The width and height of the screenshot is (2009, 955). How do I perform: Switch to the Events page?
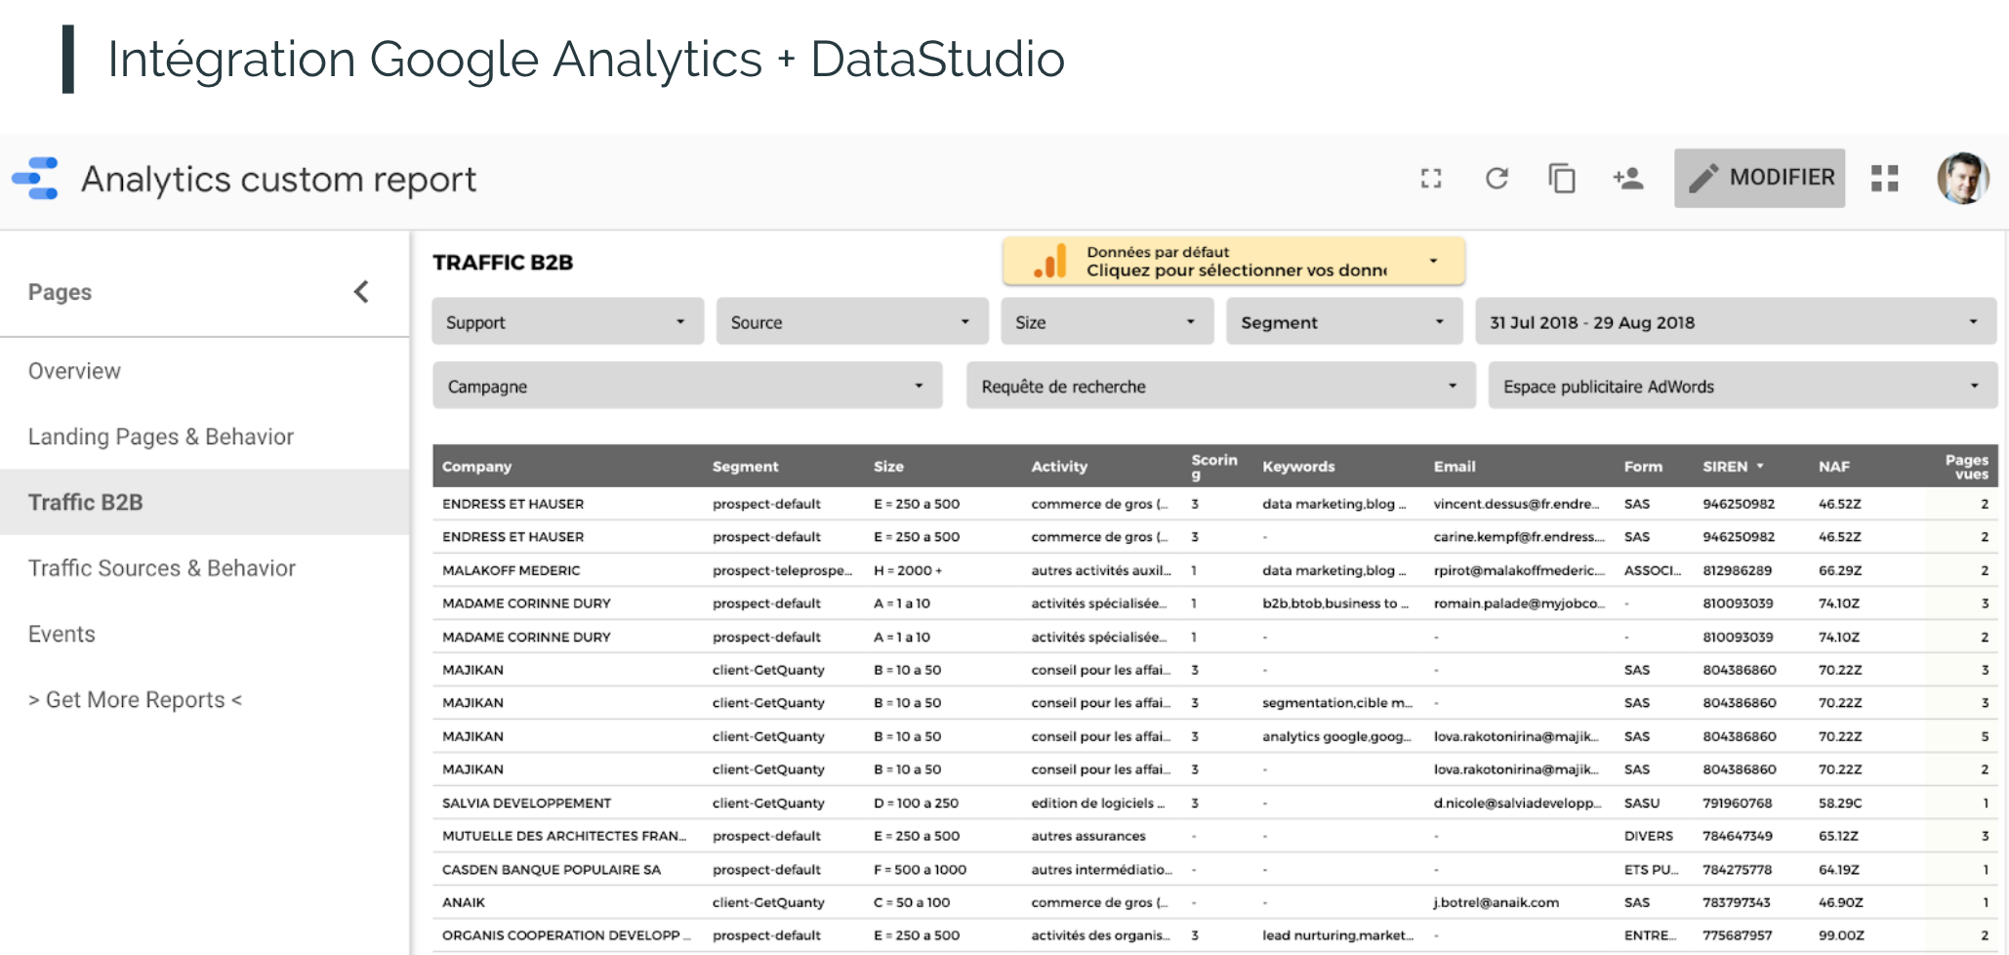[x=61, y=634]
